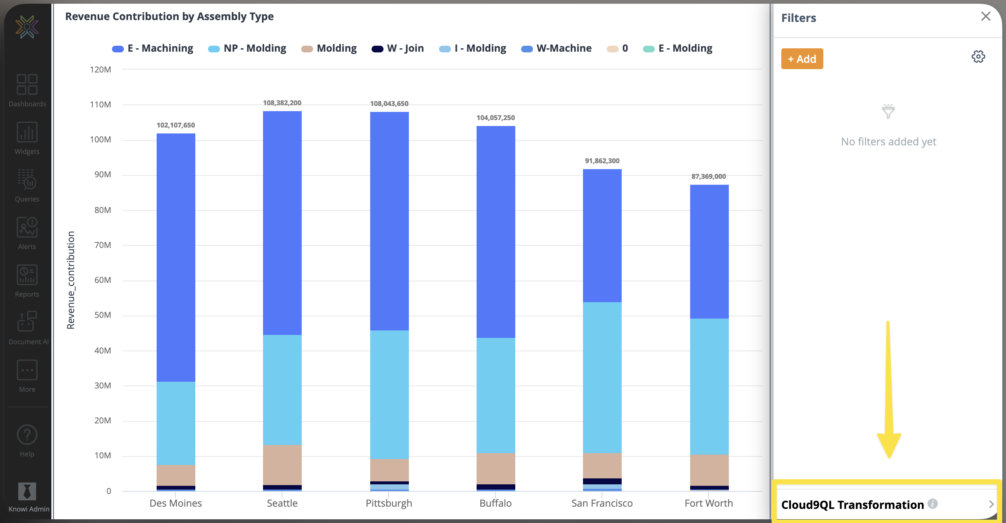Click the Filters panel heading

click(799, 17)
